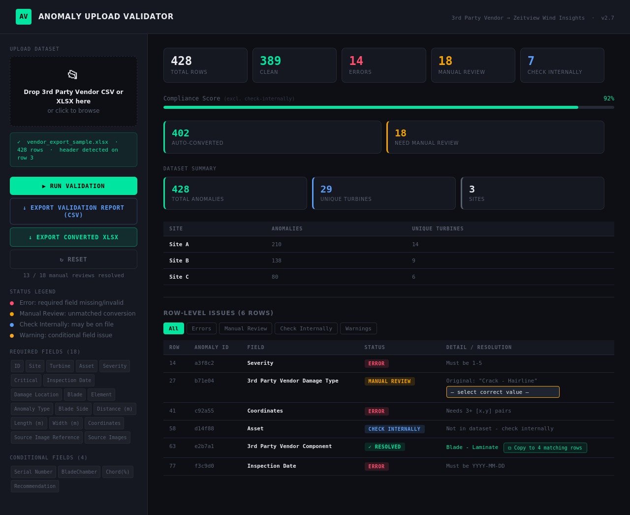Click the Severity required field tag
Image resolution: width=630 pixels, height=515 pixels.
click(x=115, y=366)
